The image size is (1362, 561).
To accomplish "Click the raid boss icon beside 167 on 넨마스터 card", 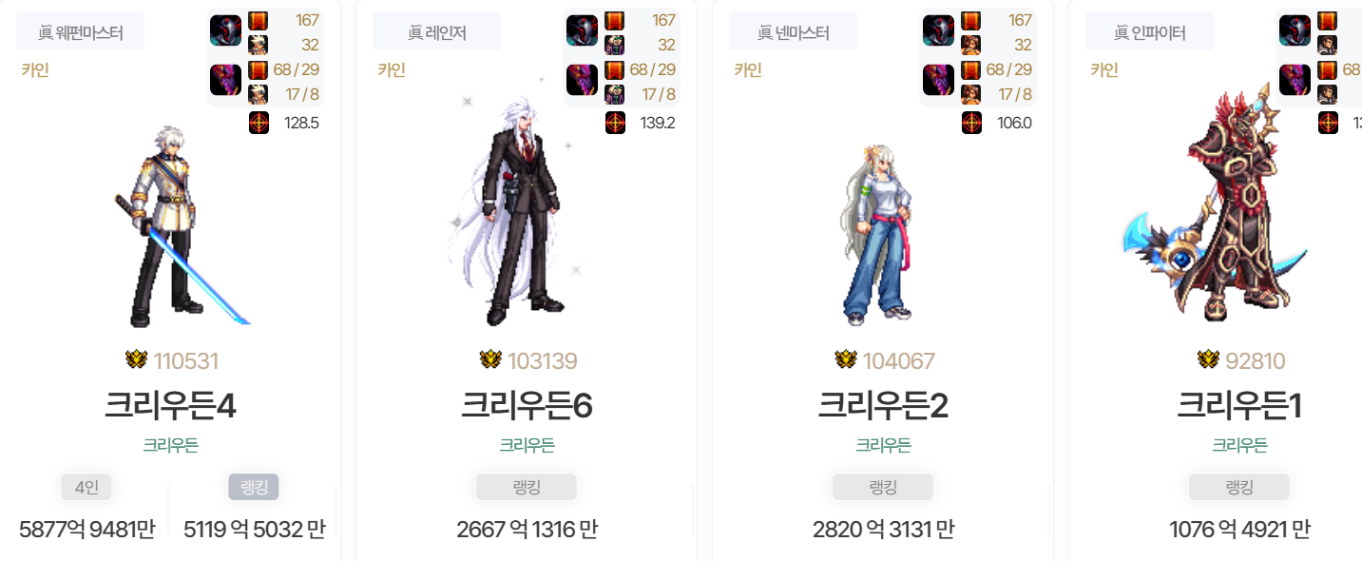I will [x=938, y=30].
